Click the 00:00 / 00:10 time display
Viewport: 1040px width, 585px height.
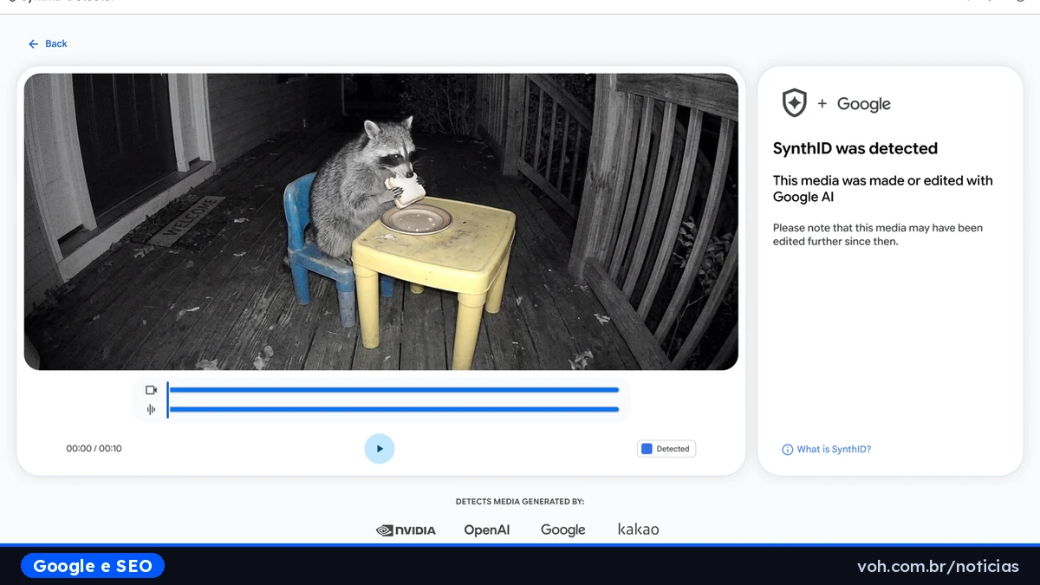[94, 449]
